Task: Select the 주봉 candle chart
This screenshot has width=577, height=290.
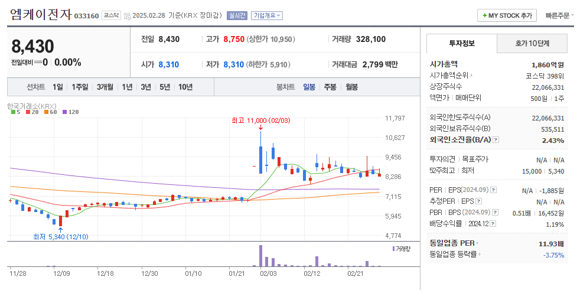Action: (330, 87)
